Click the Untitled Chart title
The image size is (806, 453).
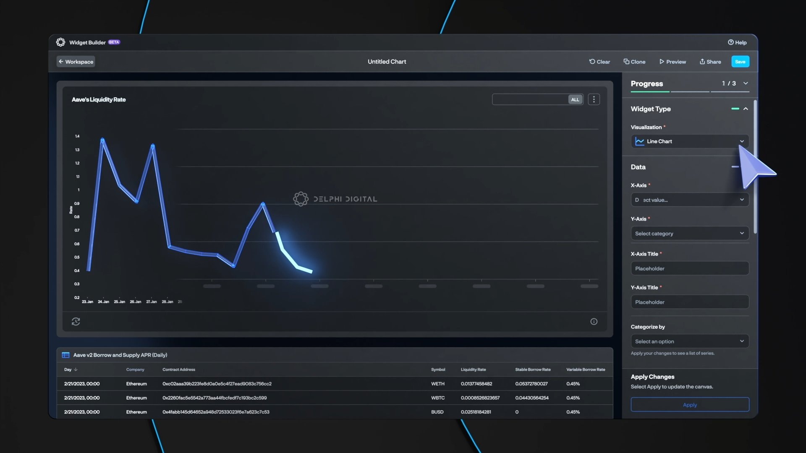point(387,62)
